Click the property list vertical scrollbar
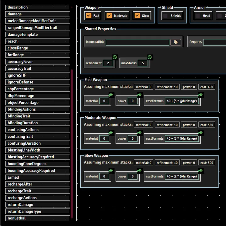Viewport: 226px width, 226px height. pos(72,144)
